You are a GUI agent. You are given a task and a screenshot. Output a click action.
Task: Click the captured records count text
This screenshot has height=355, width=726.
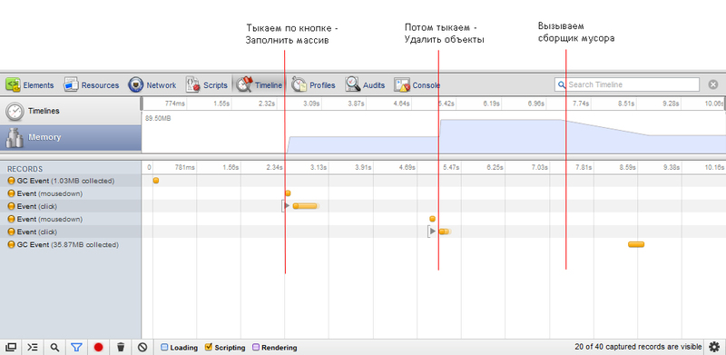(x=638, y=347)
